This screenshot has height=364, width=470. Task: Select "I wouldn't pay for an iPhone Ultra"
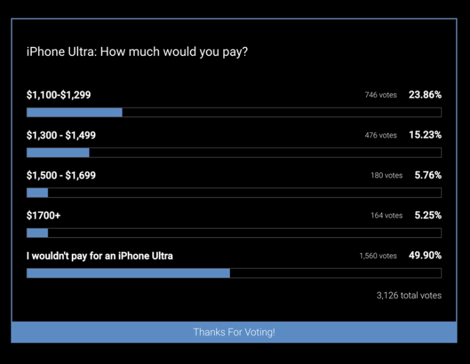100,255
